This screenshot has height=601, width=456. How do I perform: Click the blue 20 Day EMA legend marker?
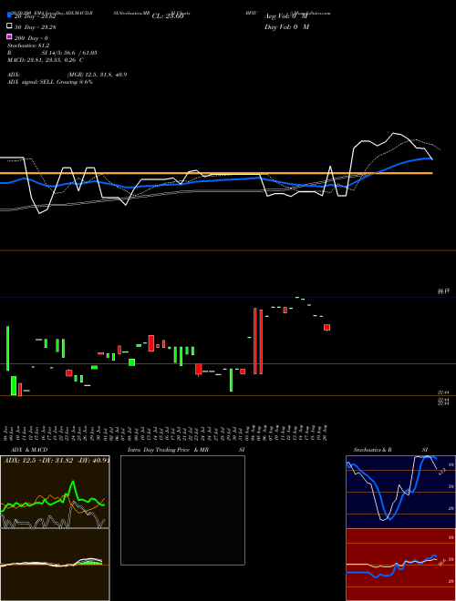[x=9, y=15]
